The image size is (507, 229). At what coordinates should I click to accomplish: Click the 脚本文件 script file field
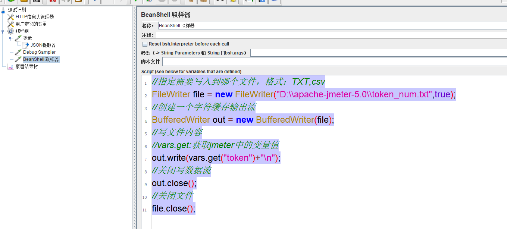point(334,62)
